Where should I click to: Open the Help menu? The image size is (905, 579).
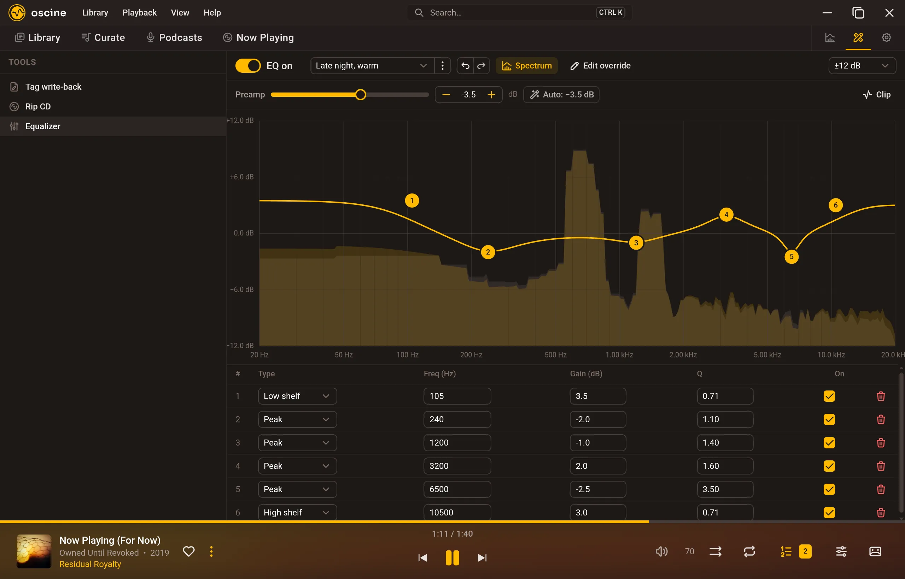(x=212, y=13)
